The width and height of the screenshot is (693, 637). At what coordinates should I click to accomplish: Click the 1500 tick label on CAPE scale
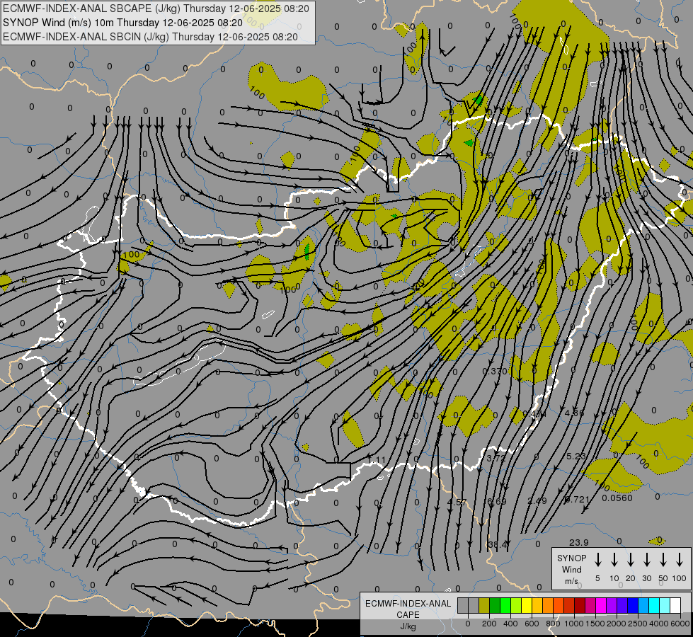pos(595,624)
